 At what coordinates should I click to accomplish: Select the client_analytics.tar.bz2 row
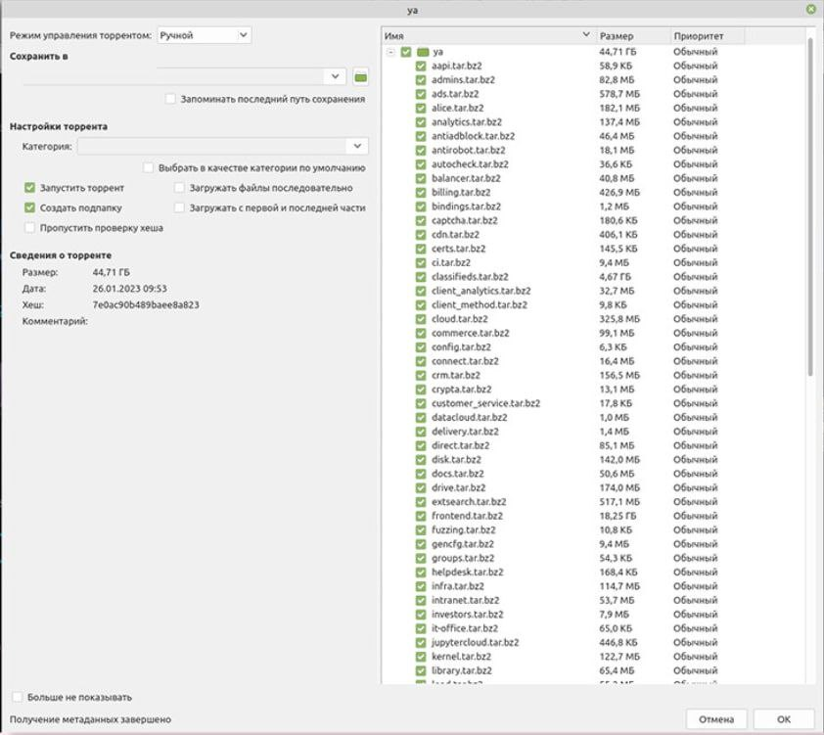click(x=593, y=291)
